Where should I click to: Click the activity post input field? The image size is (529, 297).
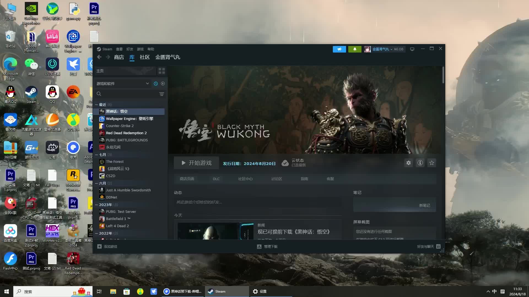click(258, 202)
